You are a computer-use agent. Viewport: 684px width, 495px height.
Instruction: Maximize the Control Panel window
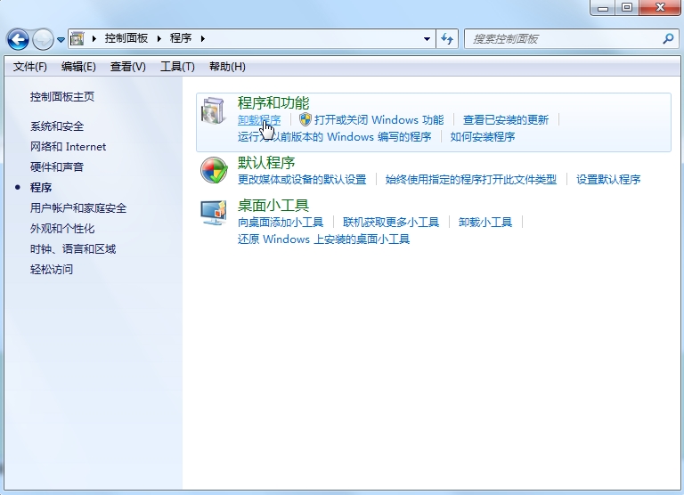click(627, 7)
